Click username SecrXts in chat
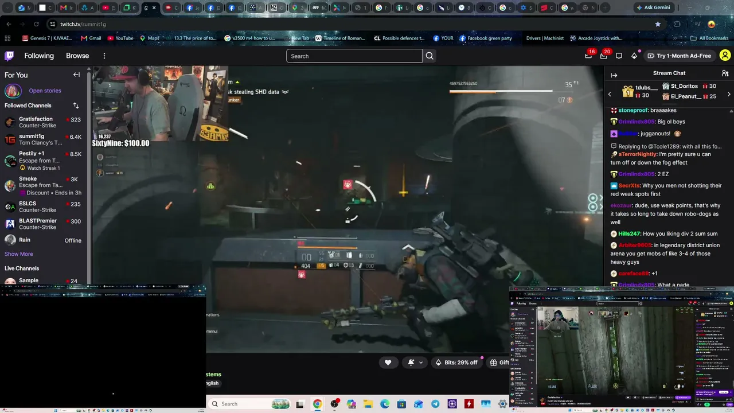The height and width of the screenshot is (413, 734). [x=628, y=186]
